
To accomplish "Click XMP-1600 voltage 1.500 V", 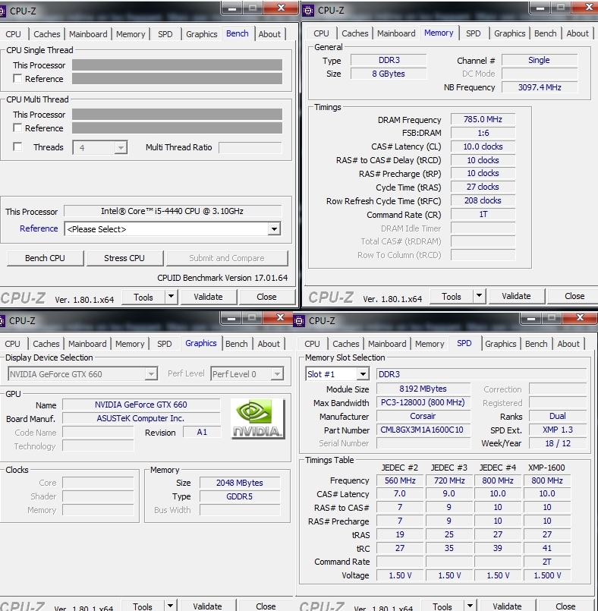I will pos(547,575).
